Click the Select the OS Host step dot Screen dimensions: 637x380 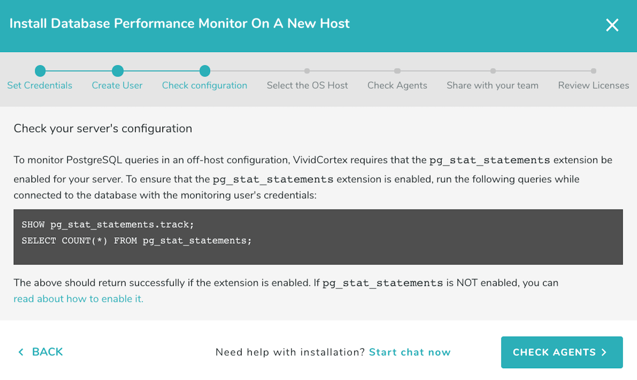(308, 71)
